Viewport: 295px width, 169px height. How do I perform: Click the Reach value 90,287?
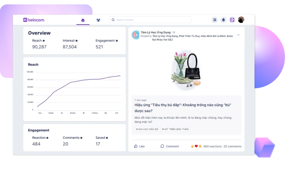tap(39, 47)
